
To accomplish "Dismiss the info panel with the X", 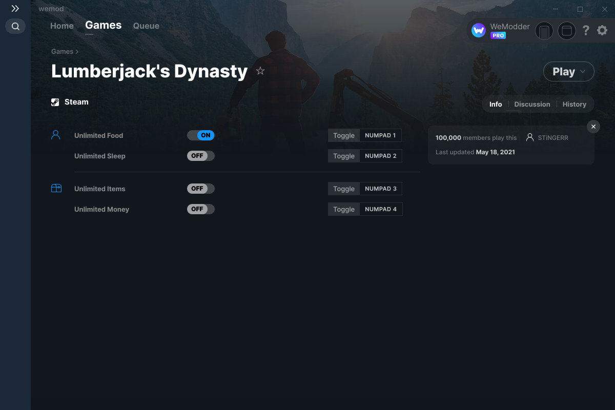I will click(593, 127).
